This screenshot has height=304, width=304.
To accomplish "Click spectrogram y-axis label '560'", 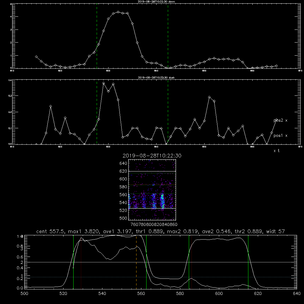I will click(123, 195).
